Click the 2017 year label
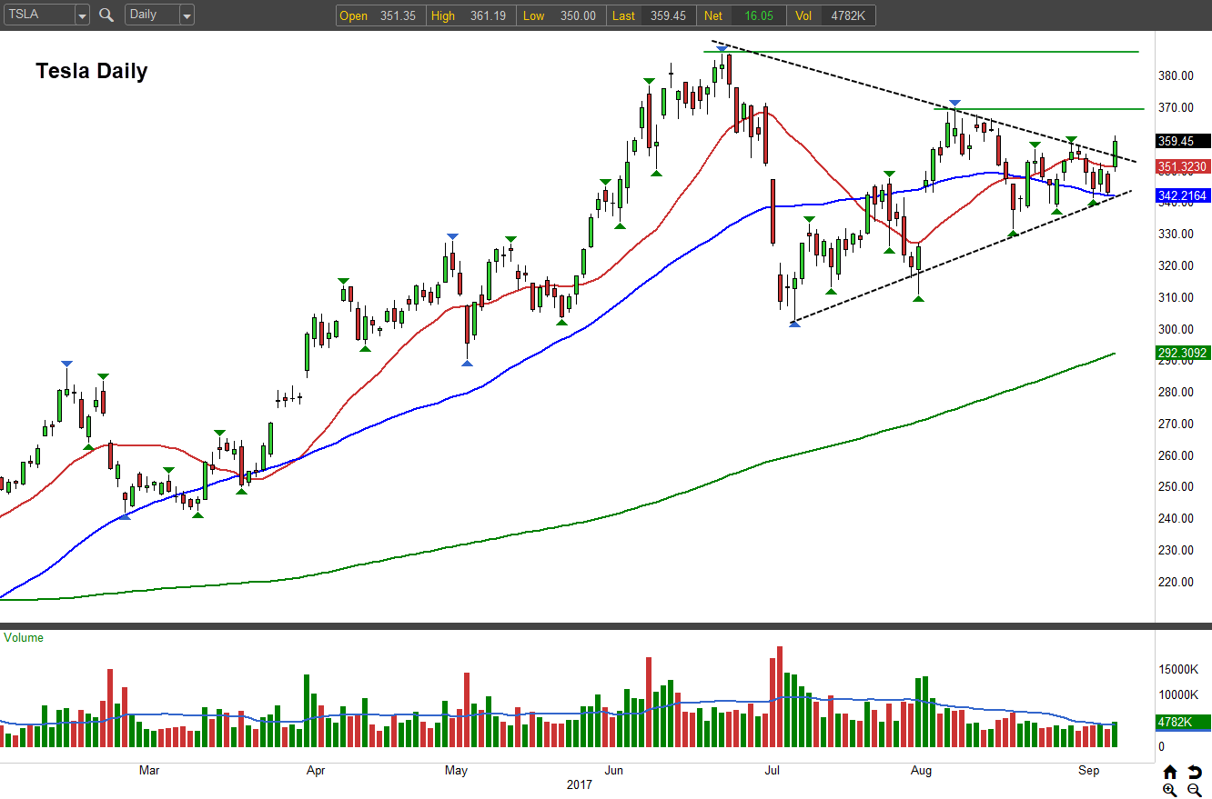This screenshot has width=1212, height=799. 579,785
